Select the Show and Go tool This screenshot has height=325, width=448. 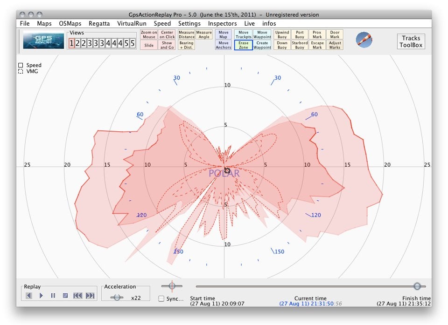(167, 45)
